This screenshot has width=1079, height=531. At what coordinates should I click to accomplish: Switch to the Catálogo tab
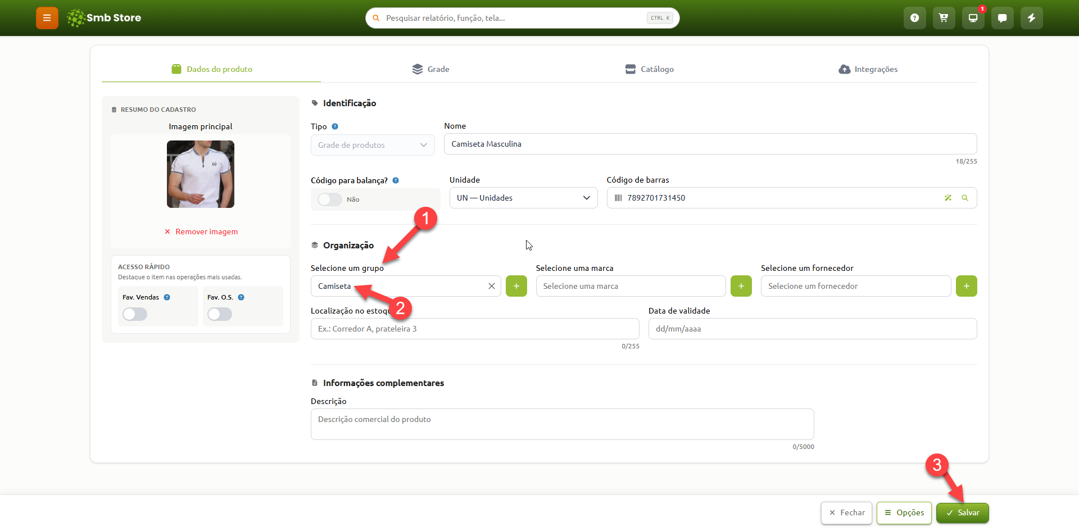coord(650,69)
